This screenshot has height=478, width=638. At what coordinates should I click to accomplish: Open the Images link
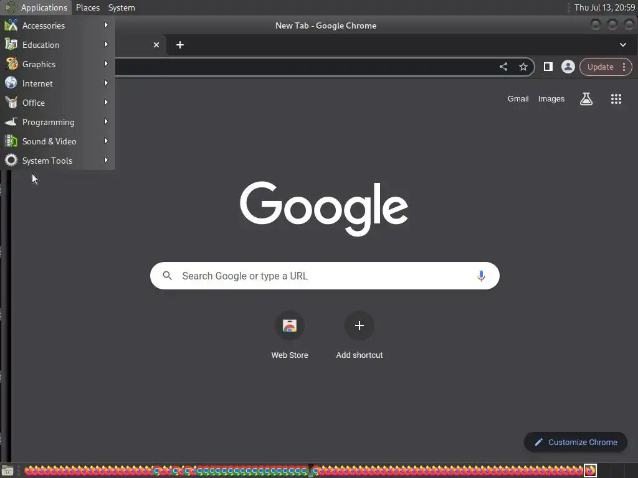coord(551,99)
